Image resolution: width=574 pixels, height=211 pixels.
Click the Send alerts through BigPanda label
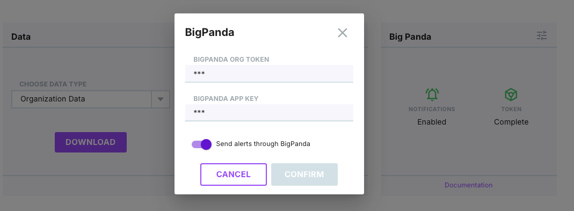click(x=263, y=144)
